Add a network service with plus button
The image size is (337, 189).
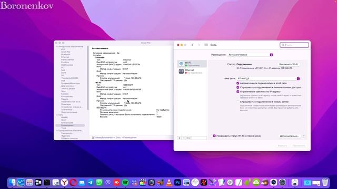tap(179, 138)
